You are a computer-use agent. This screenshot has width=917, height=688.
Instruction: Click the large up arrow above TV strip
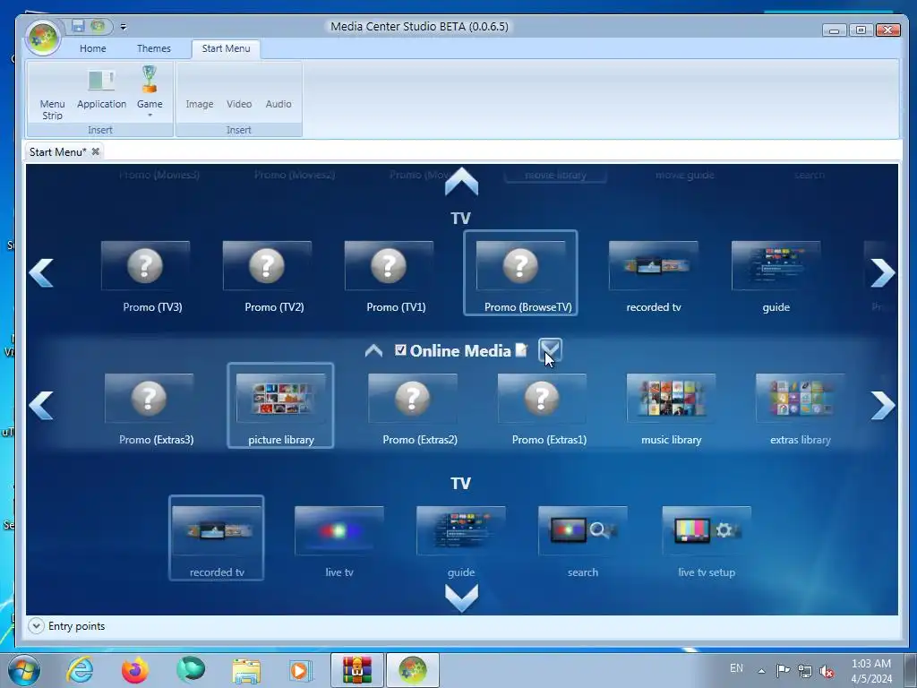tap(461, 181)
